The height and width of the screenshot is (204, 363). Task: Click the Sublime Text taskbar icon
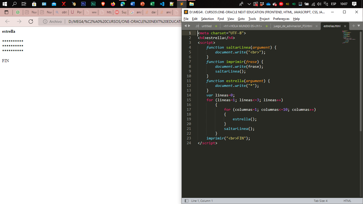pyautogui.click(x=182, y=4)
